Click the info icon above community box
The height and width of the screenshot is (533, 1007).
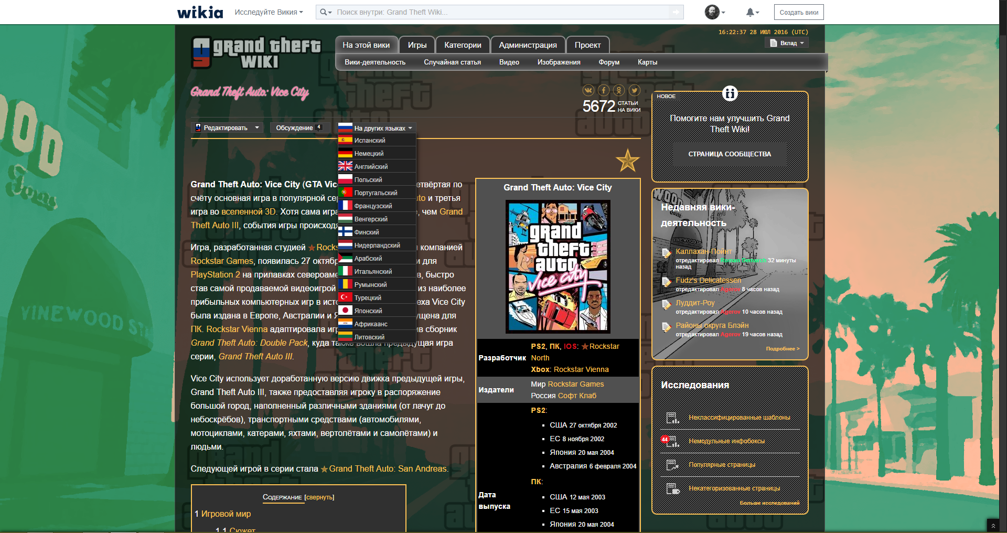[x=730, y=93]
